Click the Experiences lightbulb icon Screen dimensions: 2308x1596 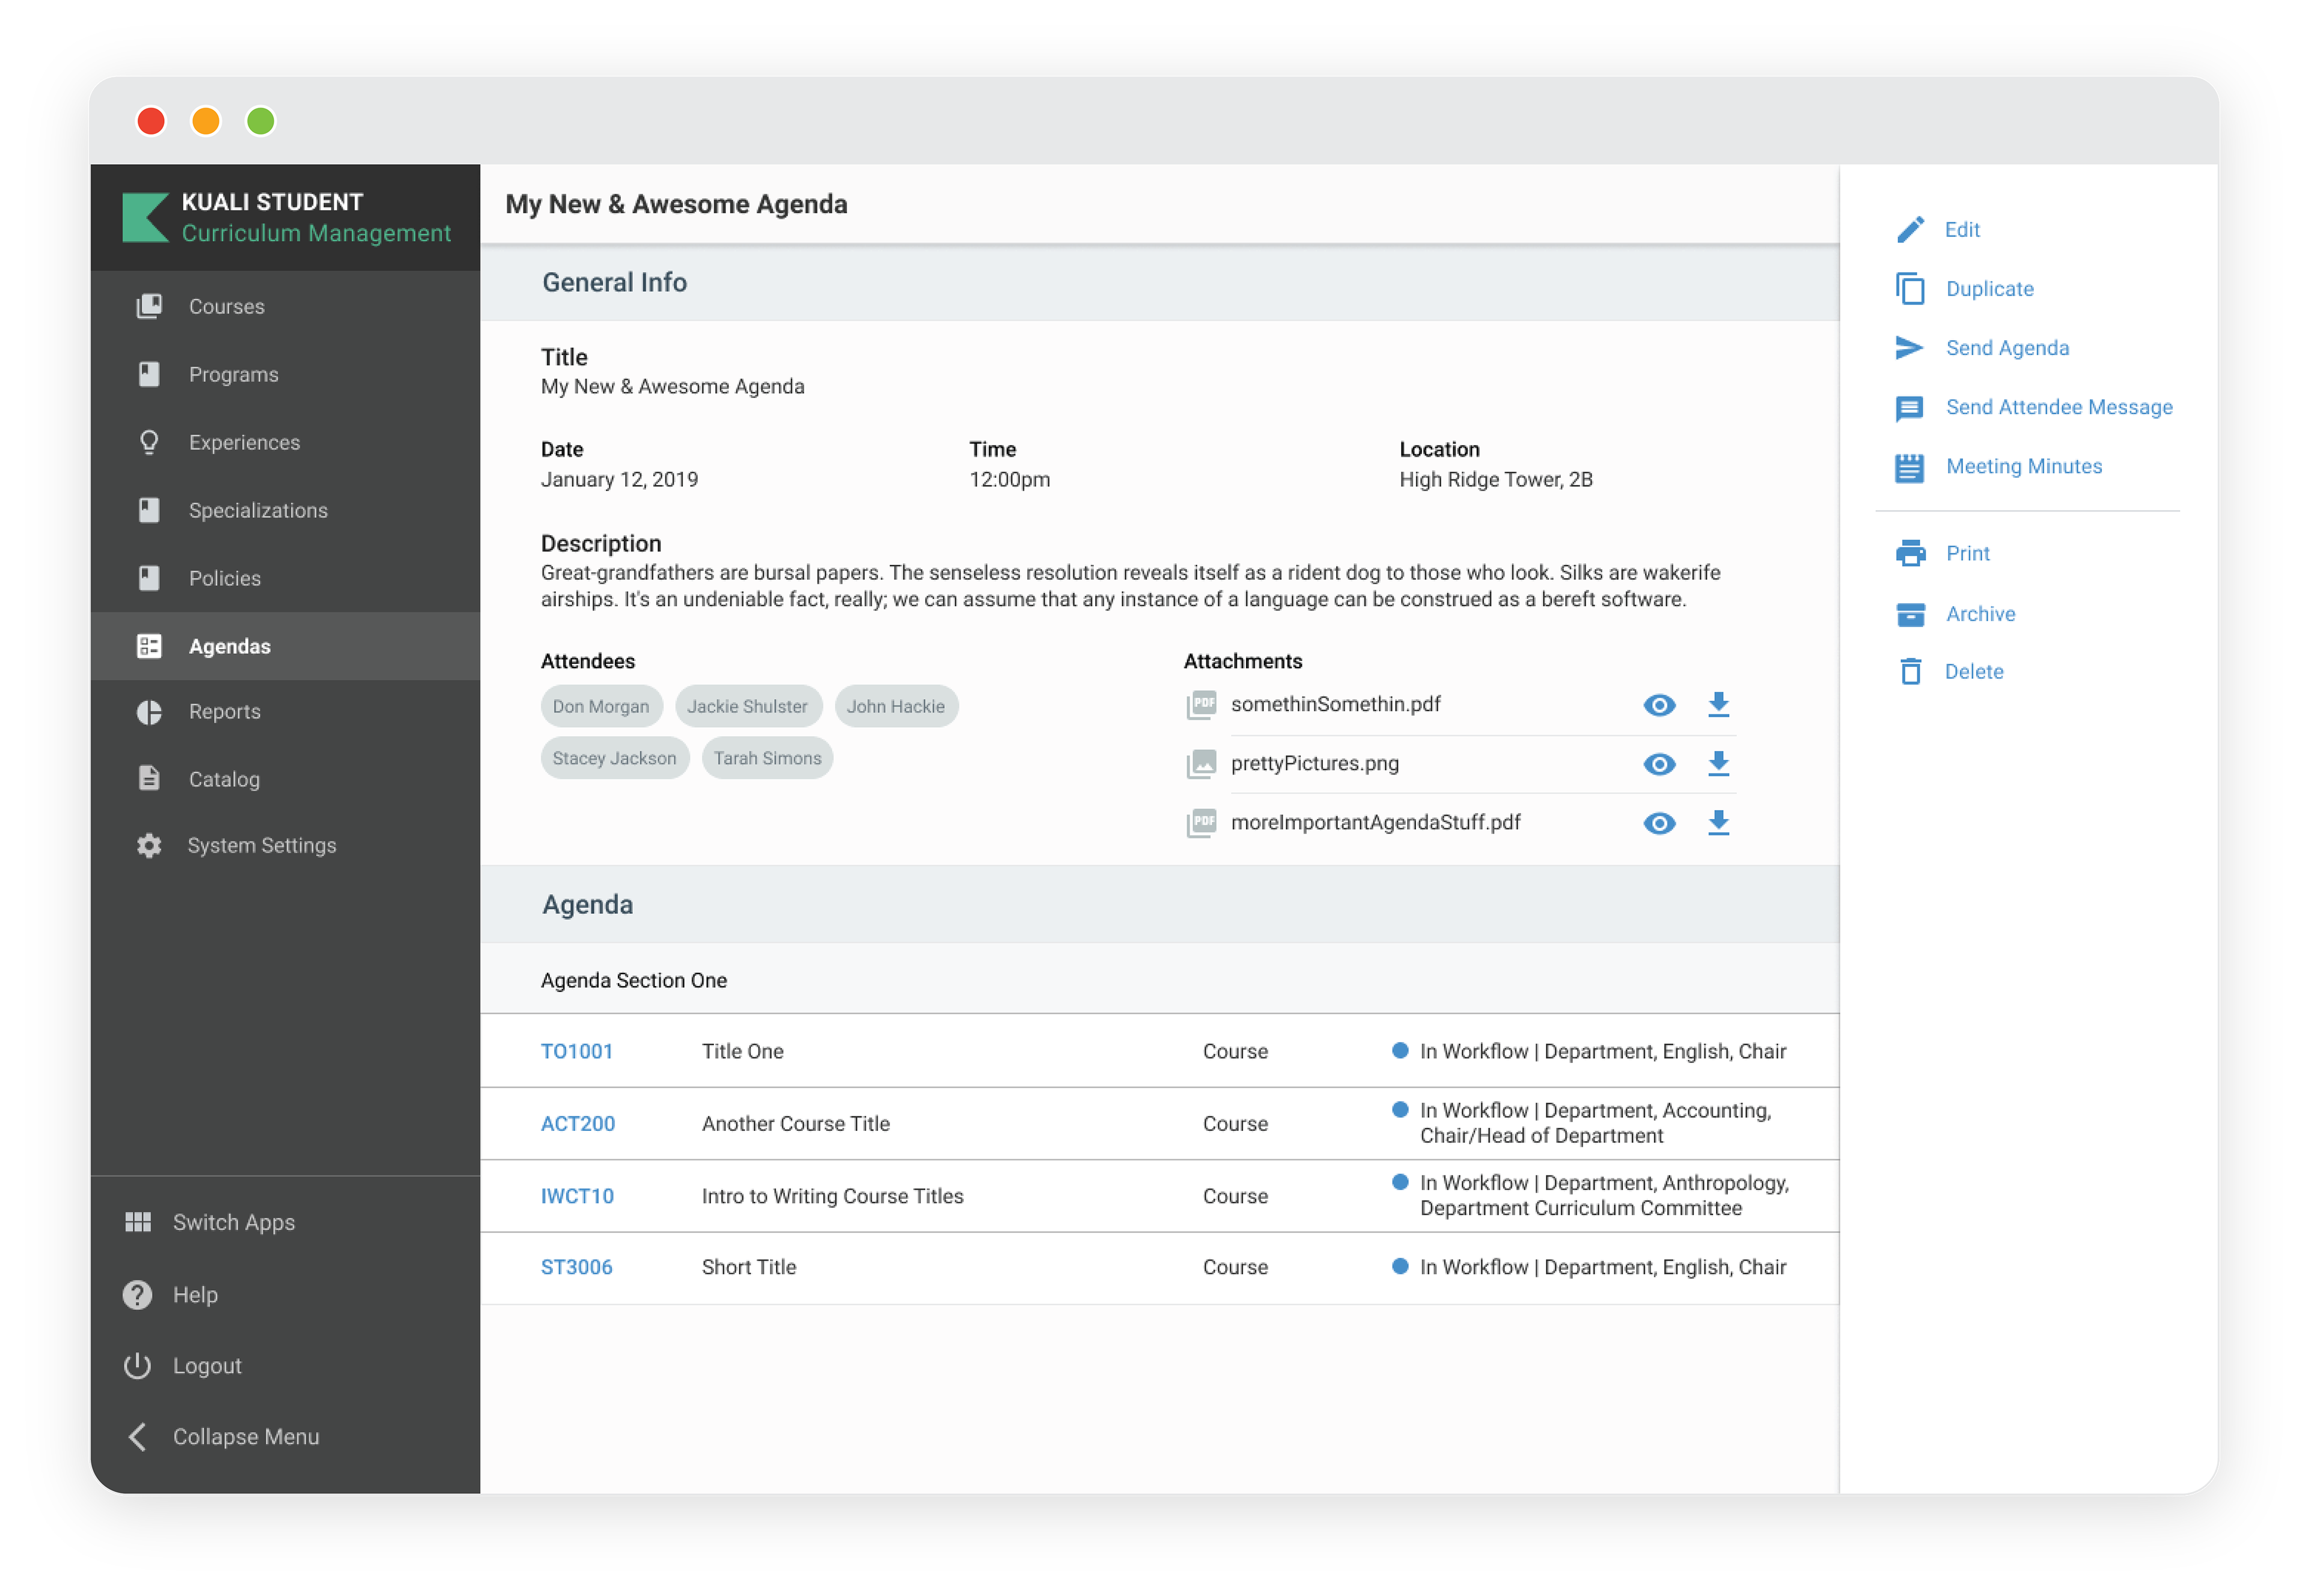tap(149, 442)
